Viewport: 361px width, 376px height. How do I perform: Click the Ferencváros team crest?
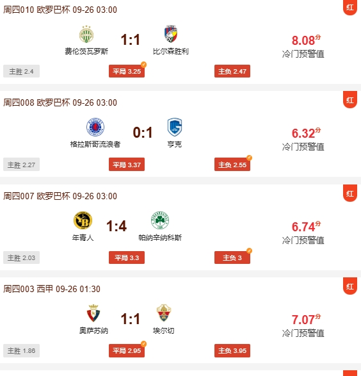(86, 35)
